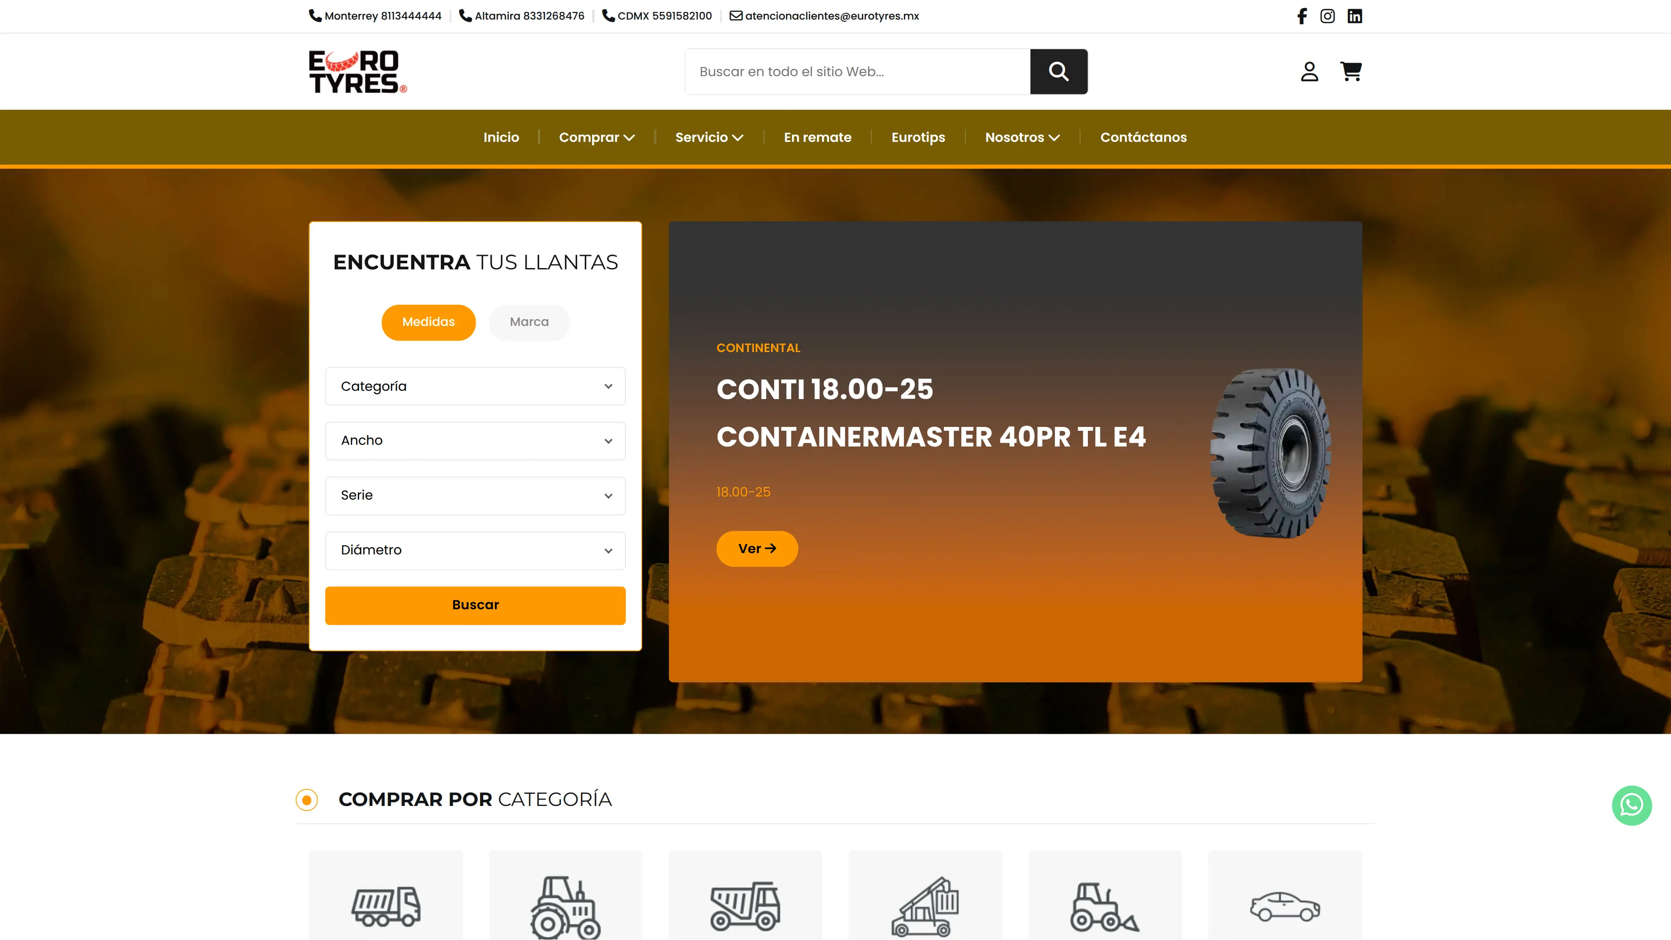This screenshot has height=940, width=1671.
Task: Switch to the Marca search mode
Action: 529,322
